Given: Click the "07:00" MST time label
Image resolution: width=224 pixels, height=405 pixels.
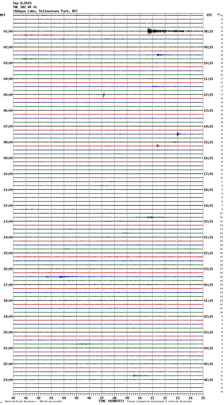Looking at the screenshot, I should point(8,126).
